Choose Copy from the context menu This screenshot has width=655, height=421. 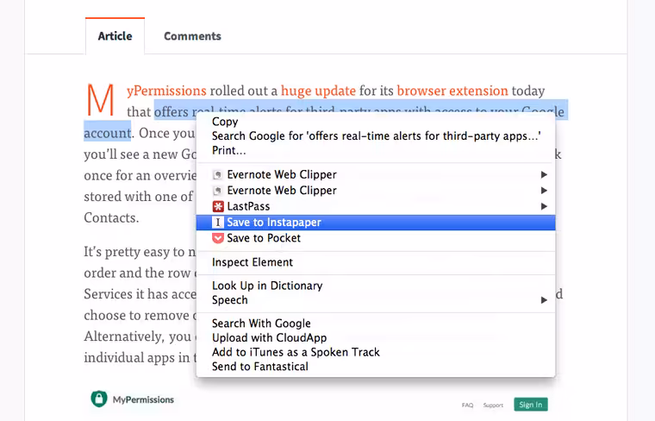pos(376,122)
